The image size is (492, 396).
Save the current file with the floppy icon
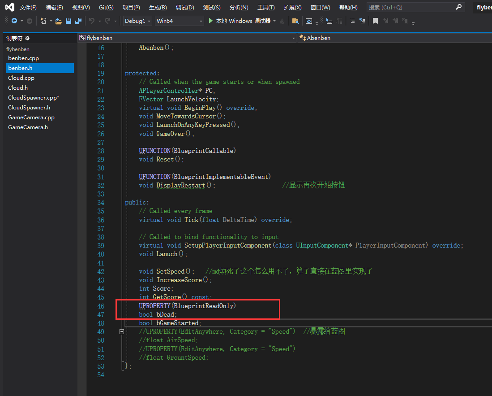click(x=68, y=21)
